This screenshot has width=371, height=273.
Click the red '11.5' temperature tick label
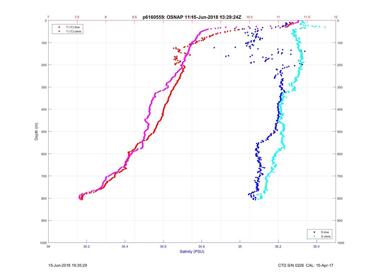(x=307, y=17)
